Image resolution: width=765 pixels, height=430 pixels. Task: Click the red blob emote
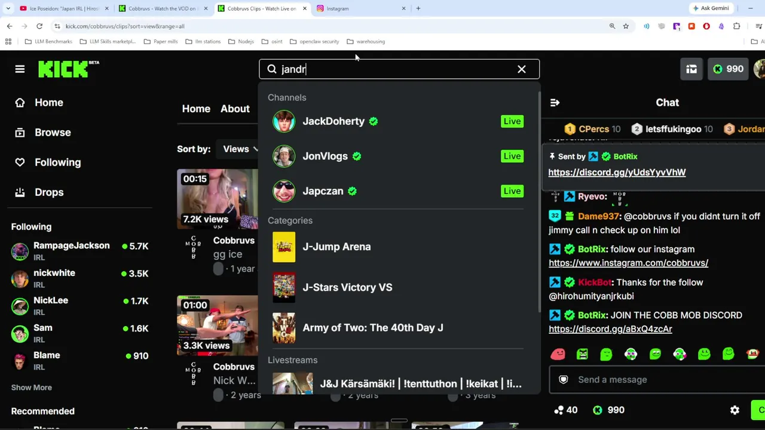(x=558, y=354)
